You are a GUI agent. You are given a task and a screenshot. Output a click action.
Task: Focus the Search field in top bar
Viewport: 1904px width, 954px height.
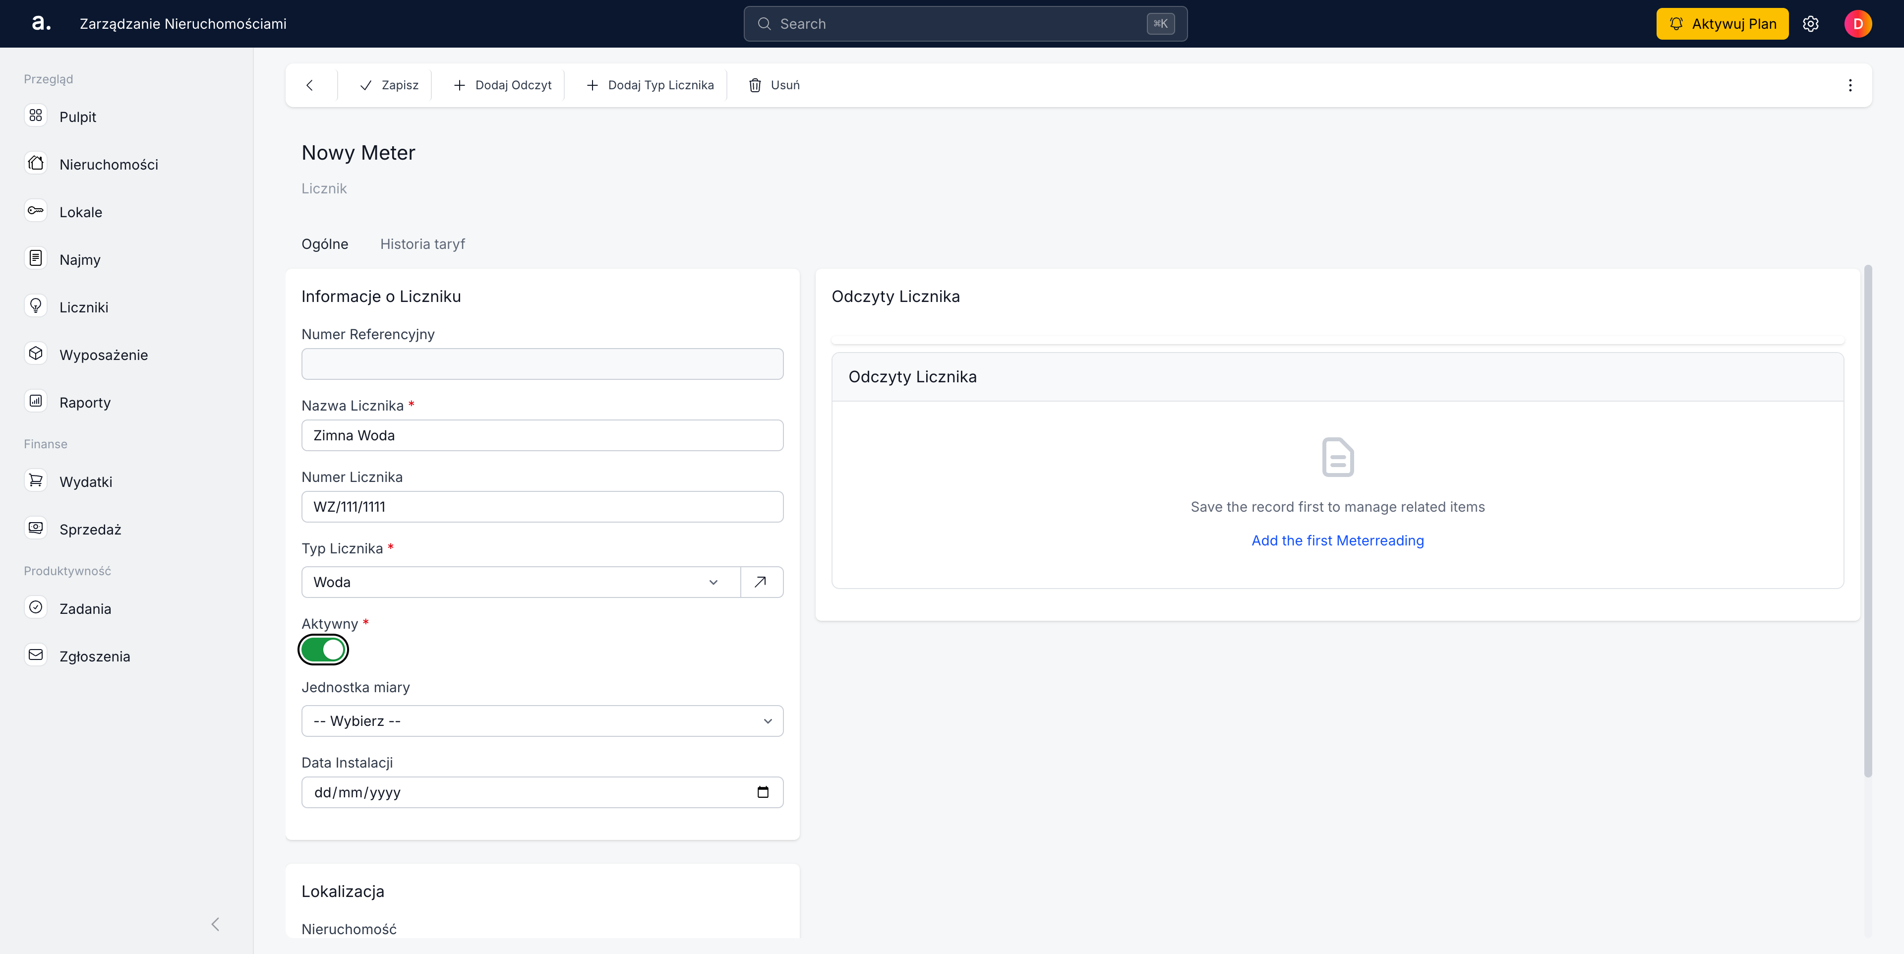click(x=965, y=24)
